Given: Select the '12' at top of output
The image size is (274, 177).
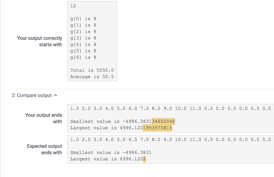Looking at the screenshot, I should click(x=72, y=6).
